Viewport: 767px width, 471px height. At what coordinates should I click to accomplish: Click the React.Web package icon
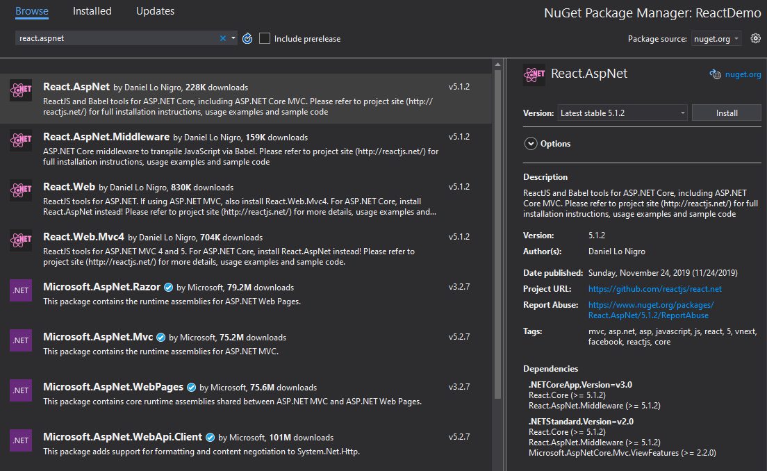tap(21, 190)
